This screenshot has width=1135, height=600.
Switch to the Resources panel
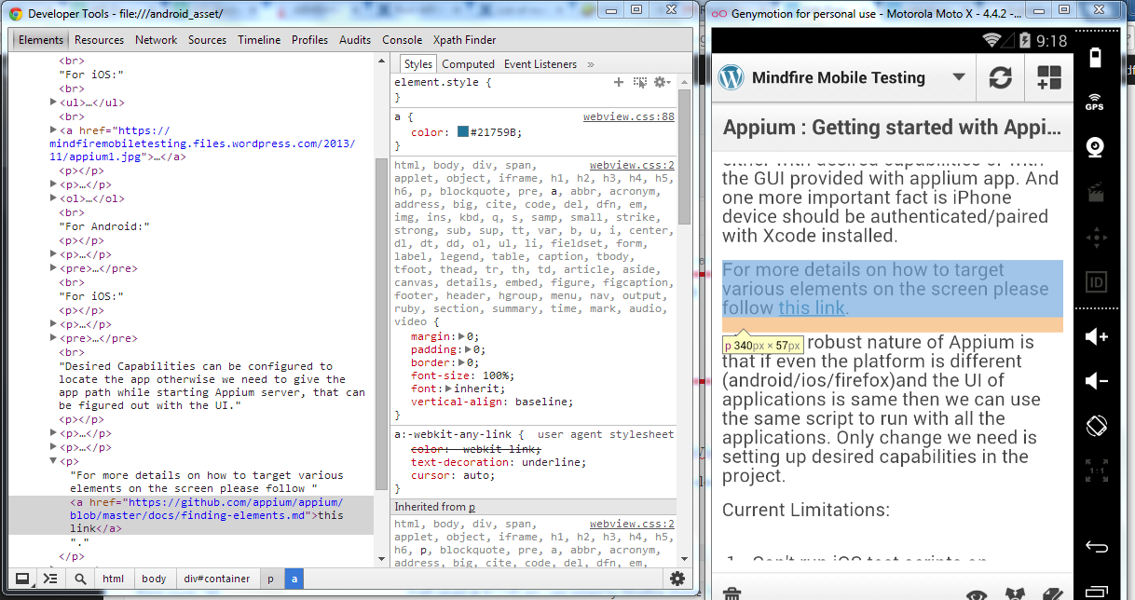(99, 40)
